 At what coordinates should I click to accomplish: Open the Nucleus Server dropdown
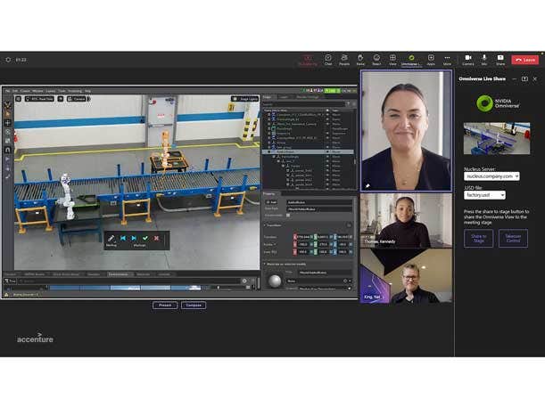point(491,176)
